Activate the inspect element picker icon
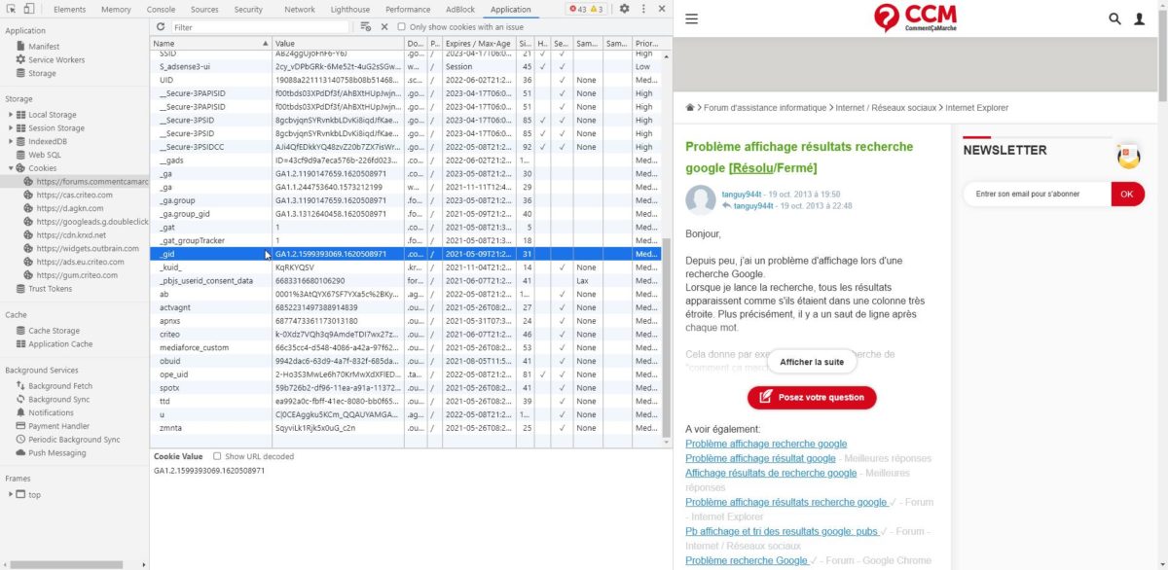Viewport: 1168px width, 570px height. (10, 9)
